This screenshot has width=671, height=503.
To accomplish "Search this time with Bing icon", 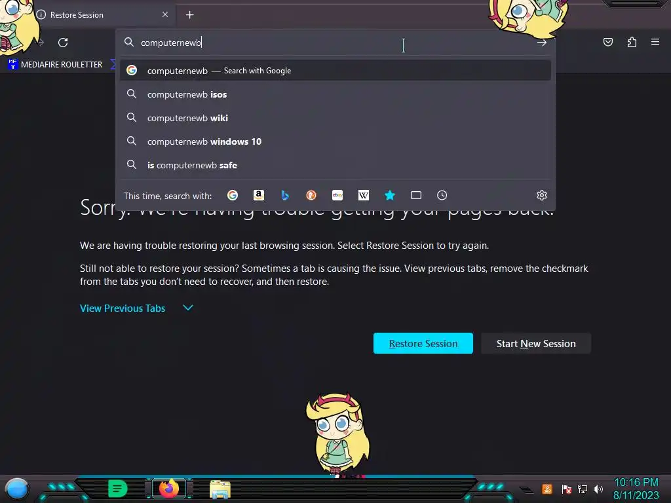I will (285, 195).
